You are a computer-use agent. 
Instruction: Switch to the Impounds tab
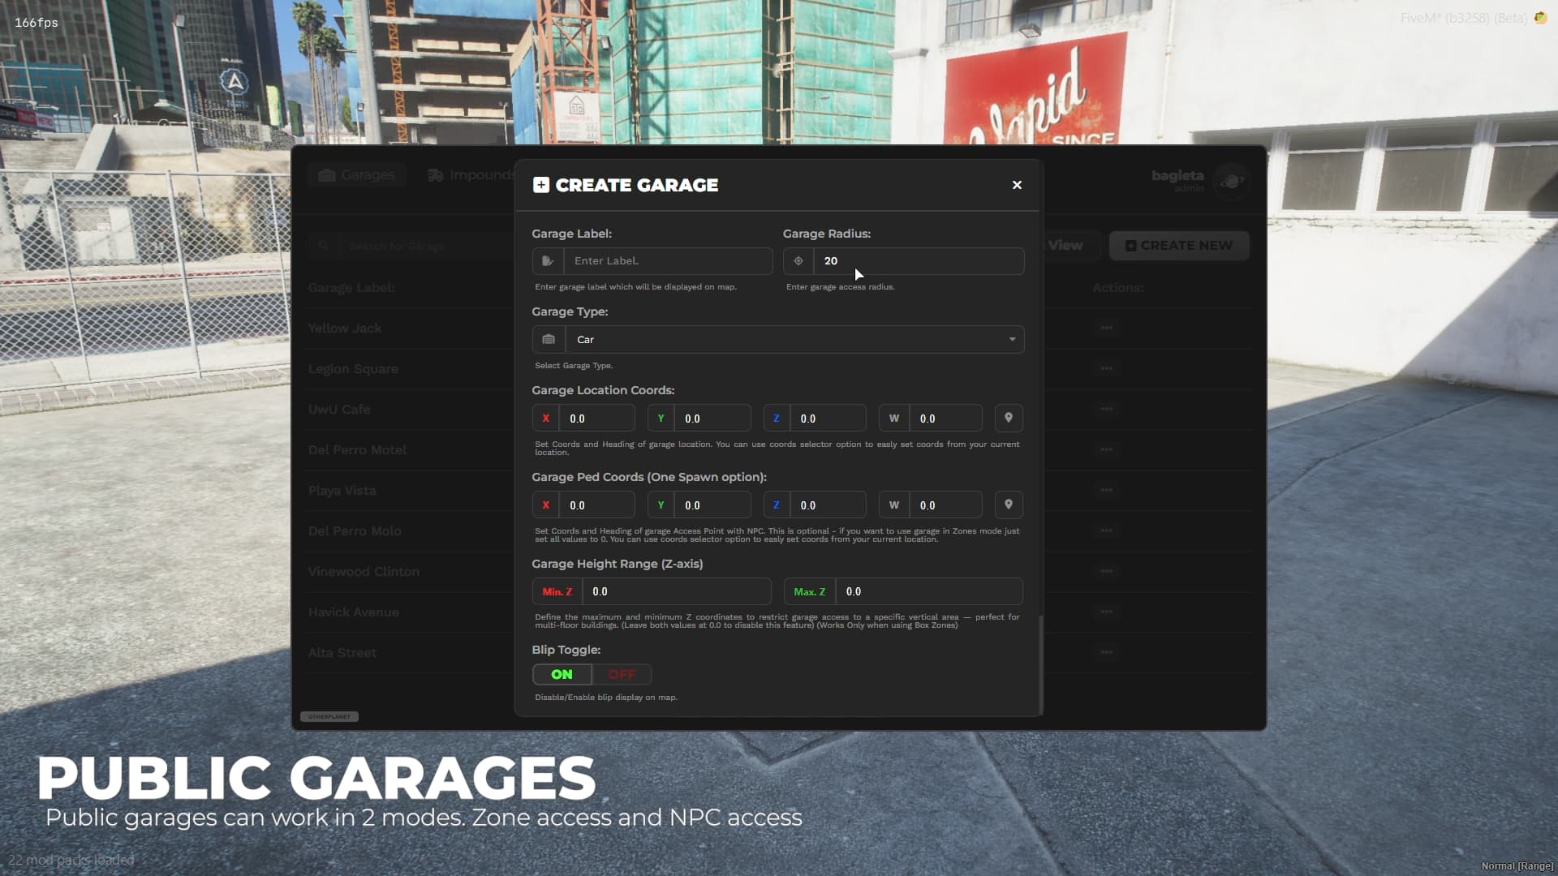point(471,175)
